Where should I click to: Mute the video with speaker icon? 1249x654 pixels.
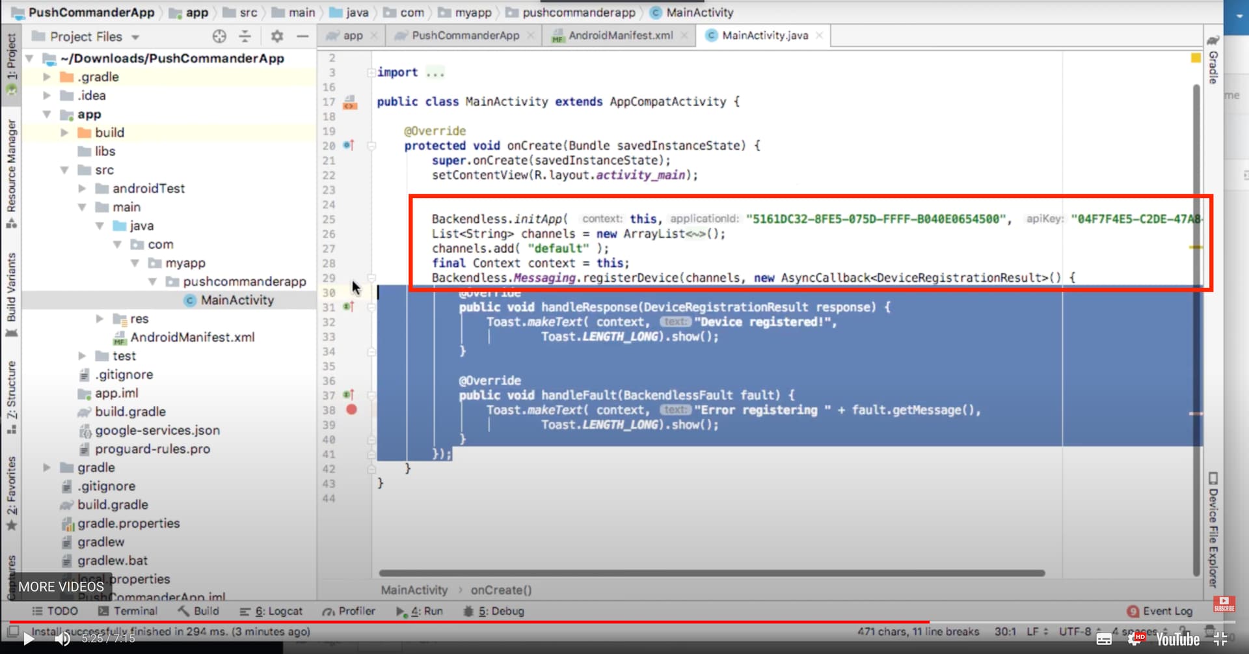point(62,639)
